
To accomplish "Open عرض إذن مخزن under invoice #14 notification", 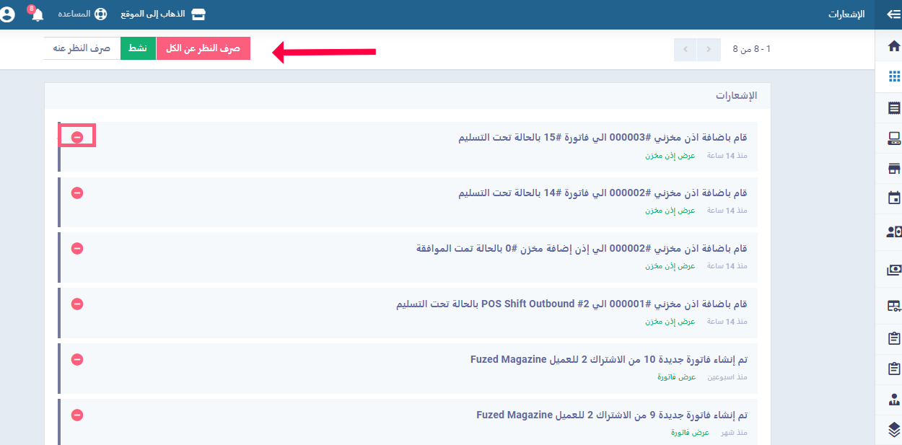I will pos(670,211).
